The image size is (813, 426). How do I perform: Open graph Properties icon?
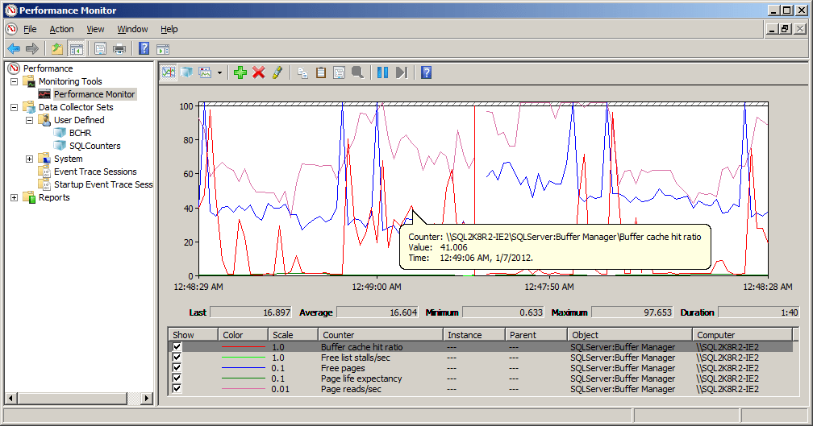(x=339, y=72)
